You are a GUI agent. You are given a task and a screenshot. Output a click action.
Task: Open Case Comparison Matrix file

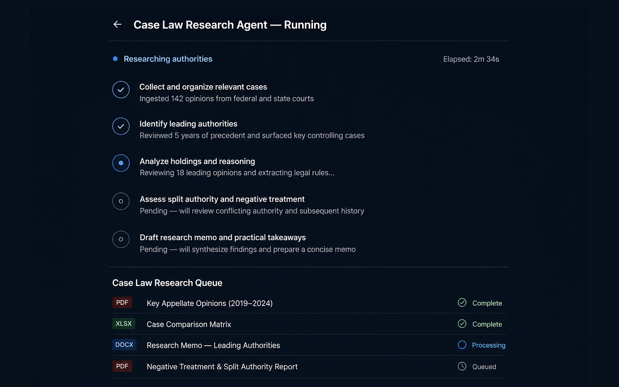[189, 324]
